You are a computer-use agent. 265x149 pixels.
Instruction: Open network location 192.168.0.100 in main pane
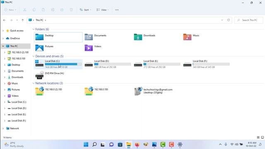[x=108, y=91]
